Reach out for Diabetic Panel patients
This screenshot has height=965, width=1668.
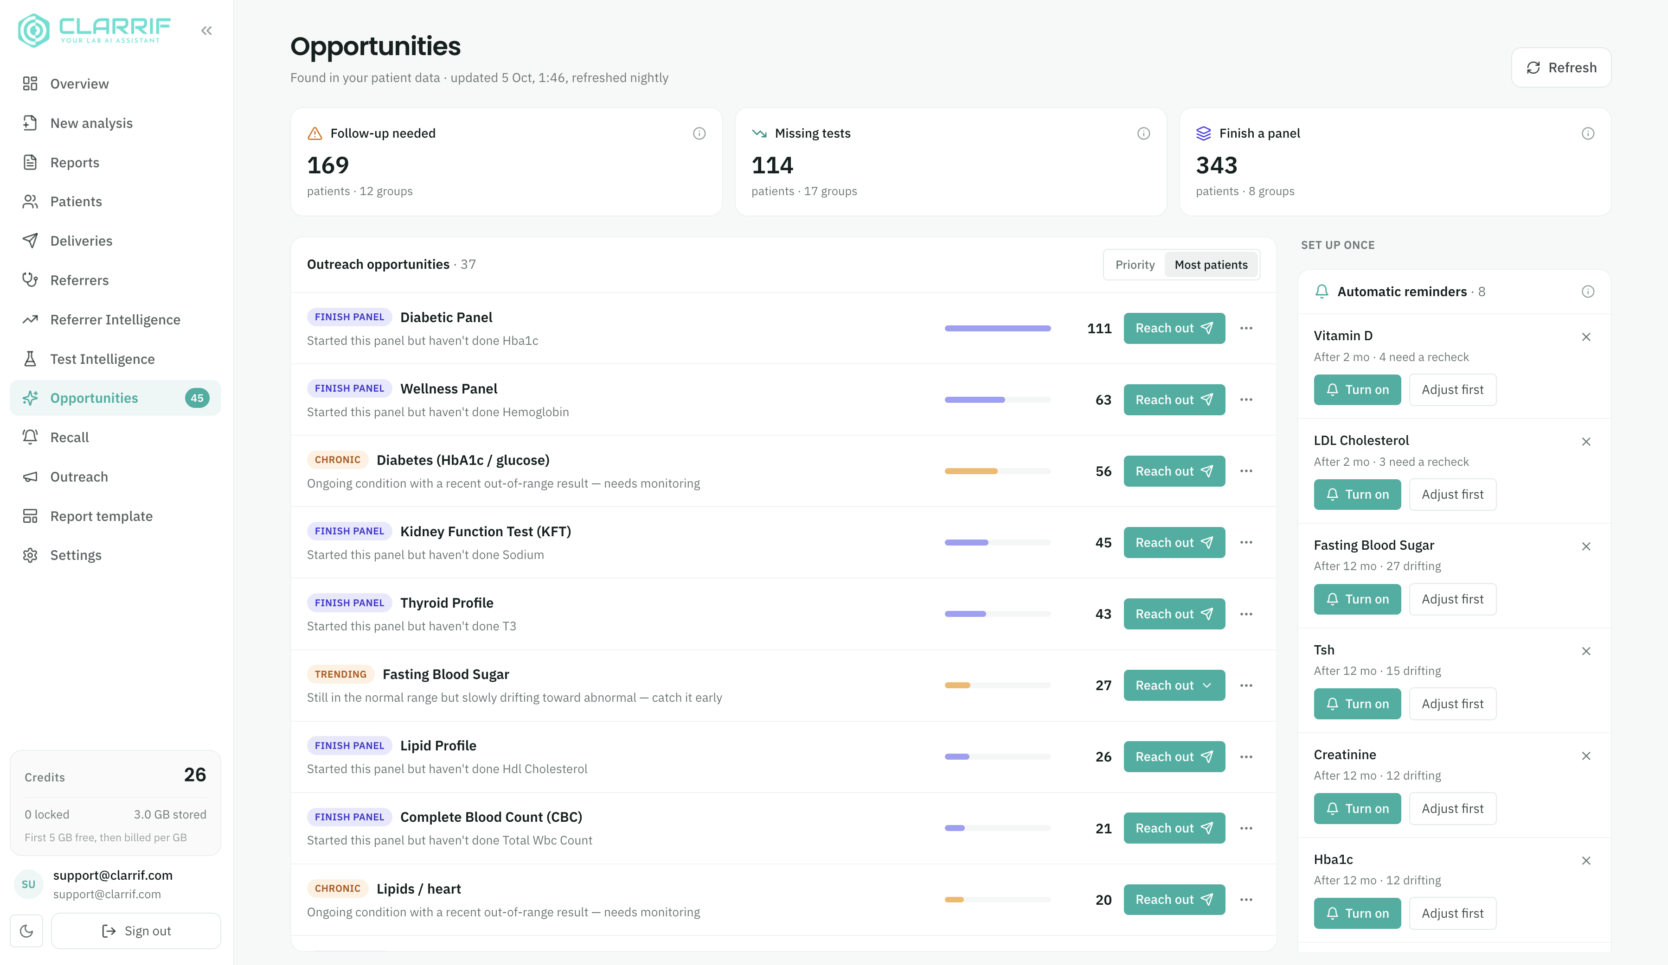1174,328
